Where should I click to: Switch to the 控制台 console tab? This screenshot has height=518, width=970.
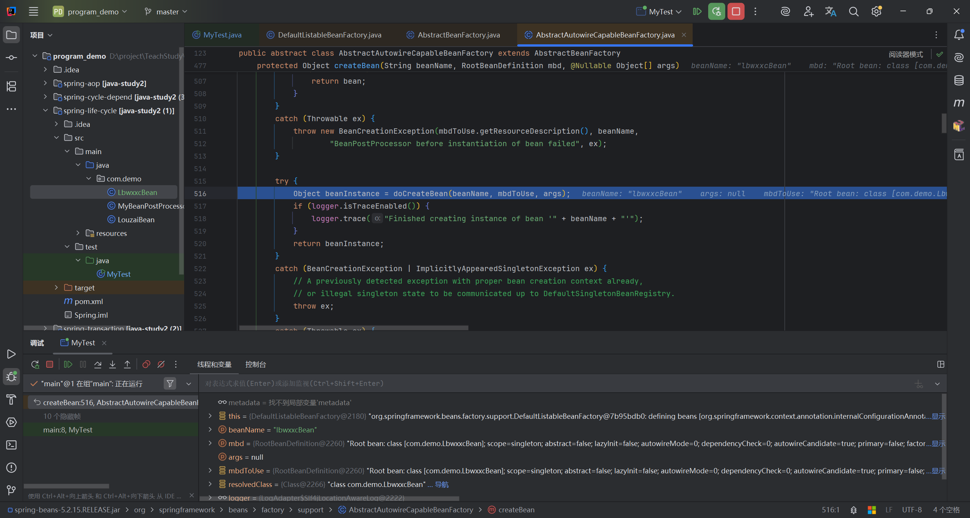click(x=255, y=364)
